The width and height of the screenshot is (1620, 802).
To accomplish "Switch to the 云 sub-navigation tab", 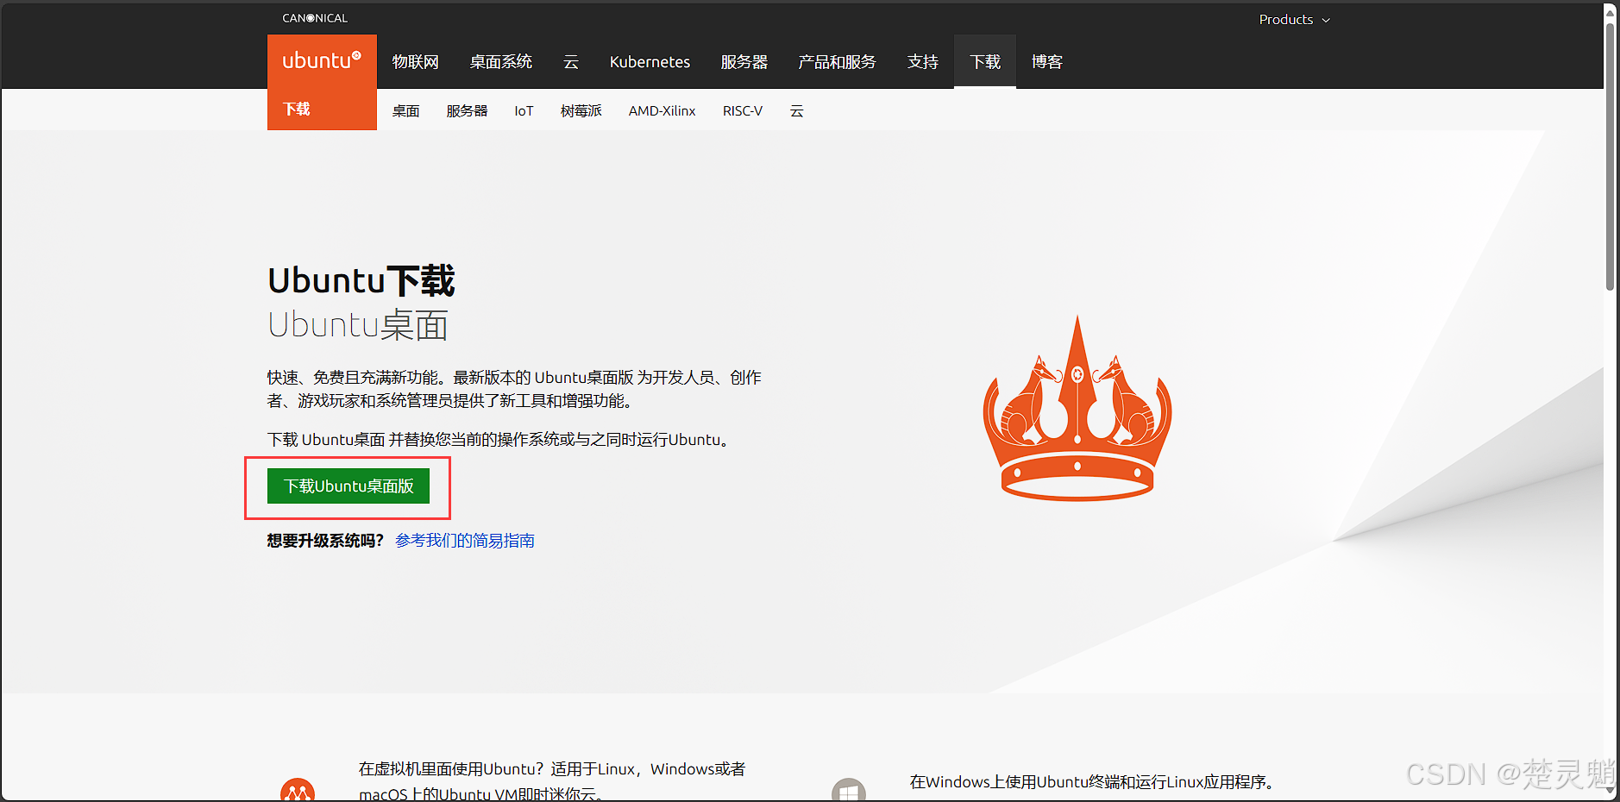I will click(x=797, y=111).
